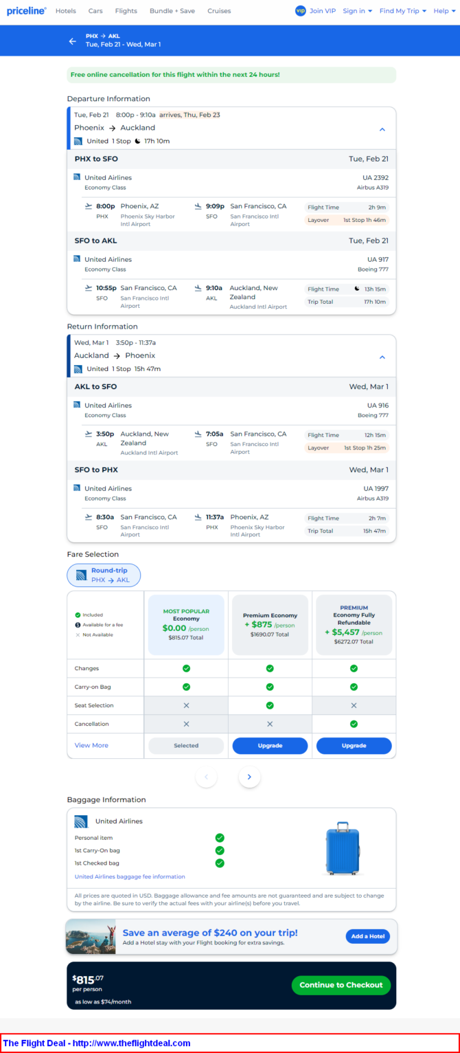Click United logo in AKL to SFO segment

(x=77, y=405)
